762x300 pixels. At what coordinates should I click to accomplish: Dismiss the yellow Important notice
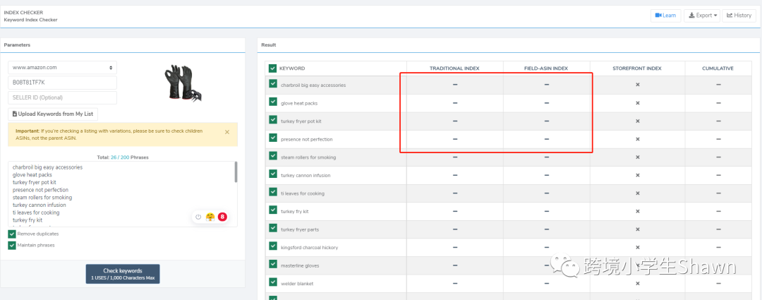[x=226, y=132]
